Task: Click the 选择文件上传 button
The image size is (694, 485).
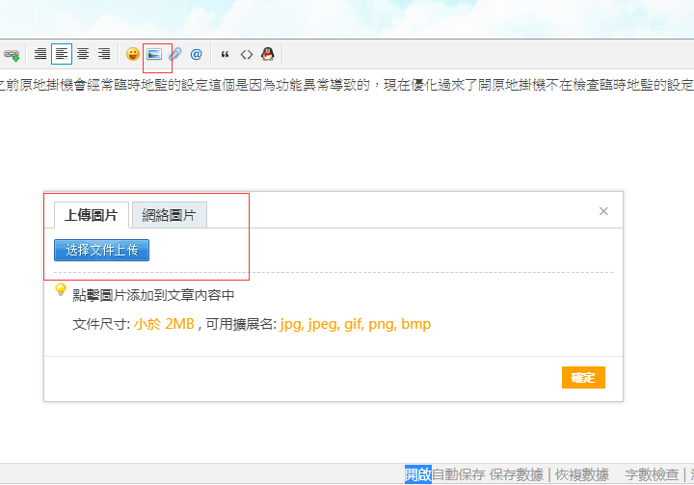Action: click(x=101, y=251)
